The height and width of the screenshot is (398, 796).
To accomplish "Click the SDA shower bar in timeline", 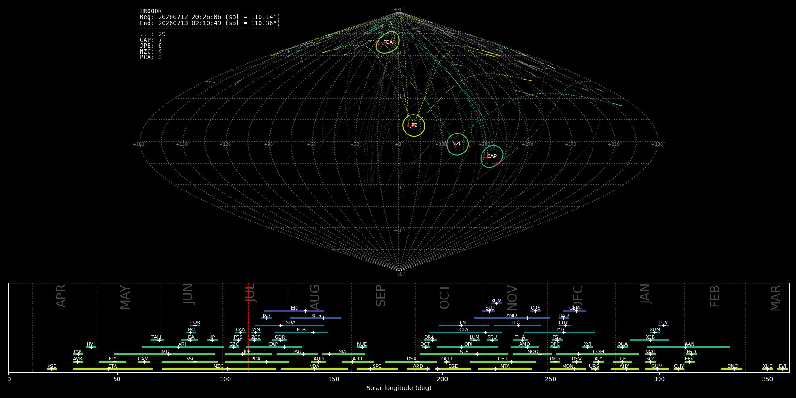I will click(289, 325).
